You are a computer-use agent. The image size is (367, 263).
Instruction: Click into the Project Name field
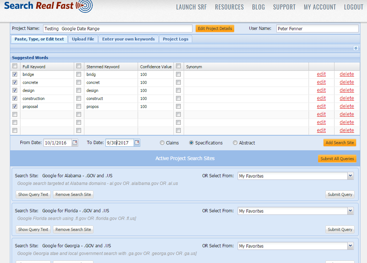coord(118,28)
